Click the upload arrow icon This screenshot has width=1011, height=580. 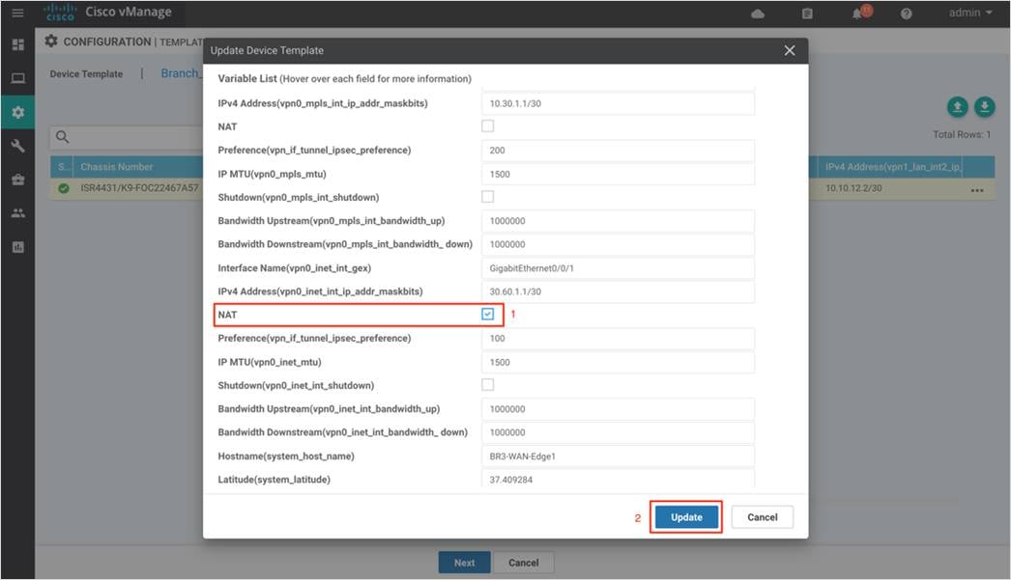(957, 107)
